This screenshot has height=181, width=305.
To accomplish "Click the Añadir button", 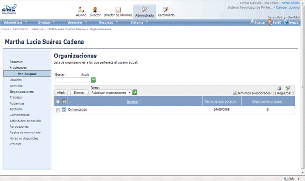I will (x=61, y=93).
